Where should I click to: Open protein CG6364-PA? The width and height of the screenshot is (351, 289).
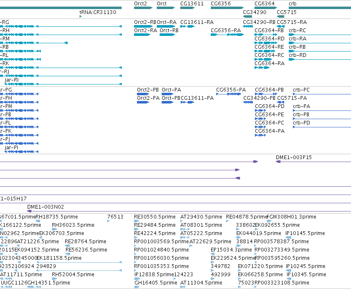point(261,135)
